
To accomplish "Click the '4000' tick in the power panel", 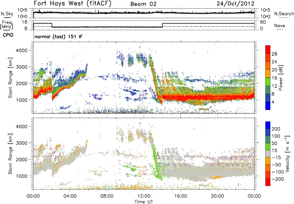I will tap(22, 50).
